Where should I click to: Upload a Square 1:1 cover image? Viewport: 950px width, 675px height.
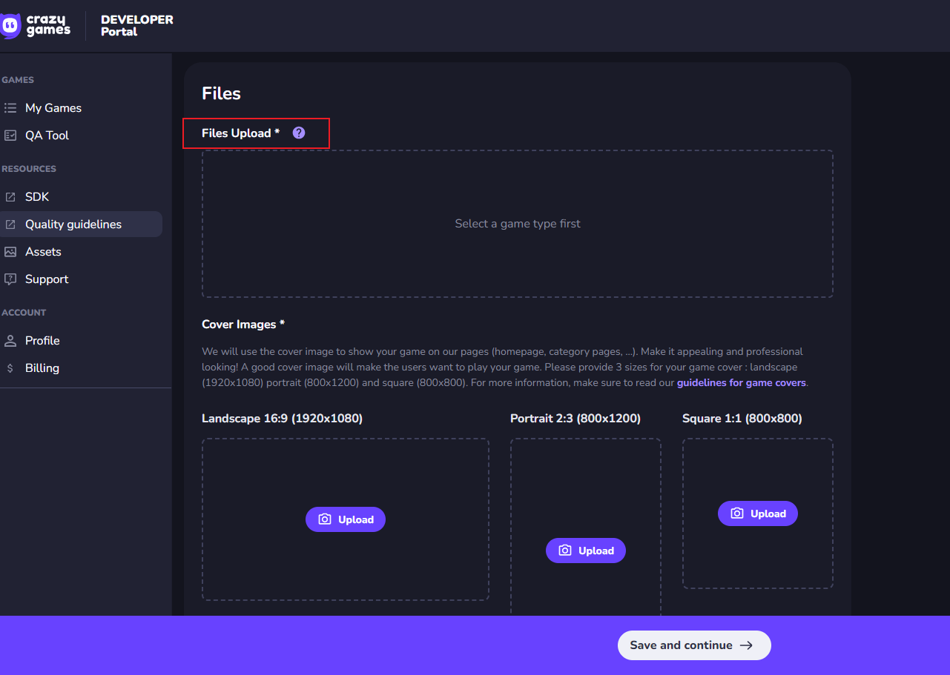[x=758, y=513]
